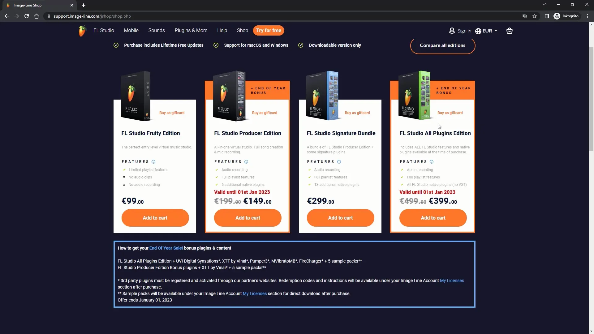
Task: Expand the EUR currency dropdown
Action: pyautogui.click(x=490, y=31)
